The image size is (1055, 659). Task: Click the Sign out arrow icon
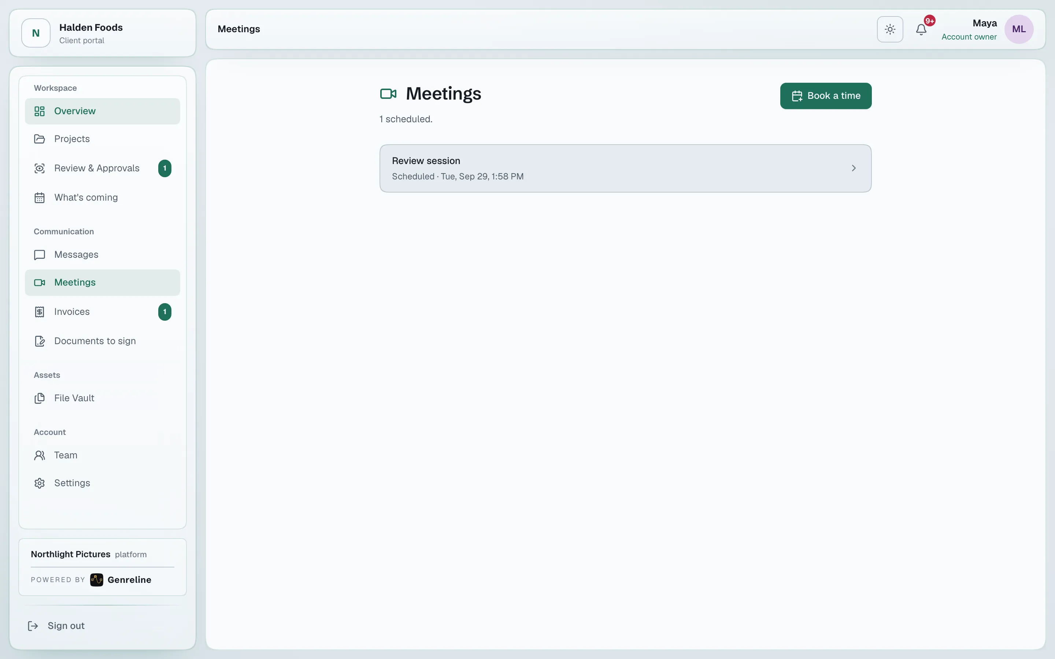tap(33, 626)
